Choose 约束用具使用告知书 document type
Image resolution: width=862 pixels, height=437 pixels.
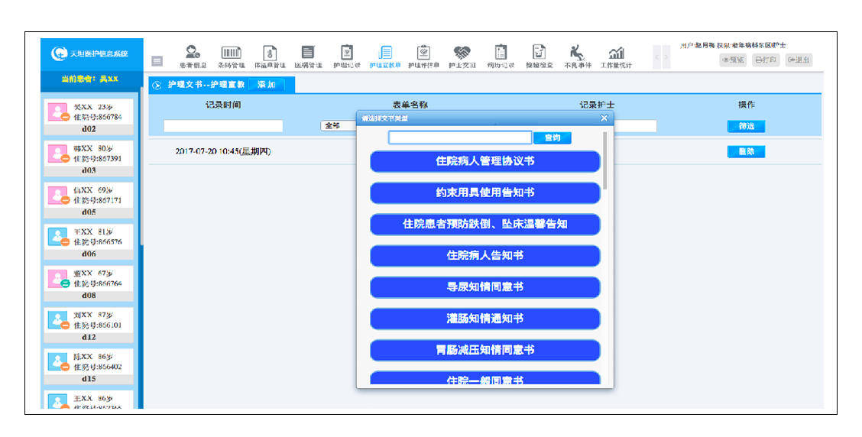(x=484, y=193)
